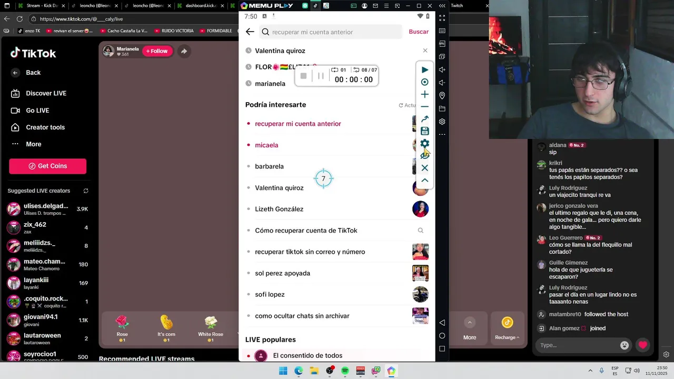Viewport: 674px width, 379px height.
Task: Add a macro step with the plus icon
Action: tap(425, 94)
